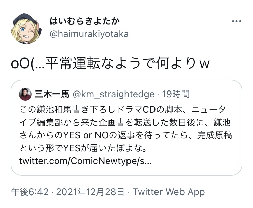Open the Twitter Web App source link
This screenshot has height=208, width=253.
(169, 192)
